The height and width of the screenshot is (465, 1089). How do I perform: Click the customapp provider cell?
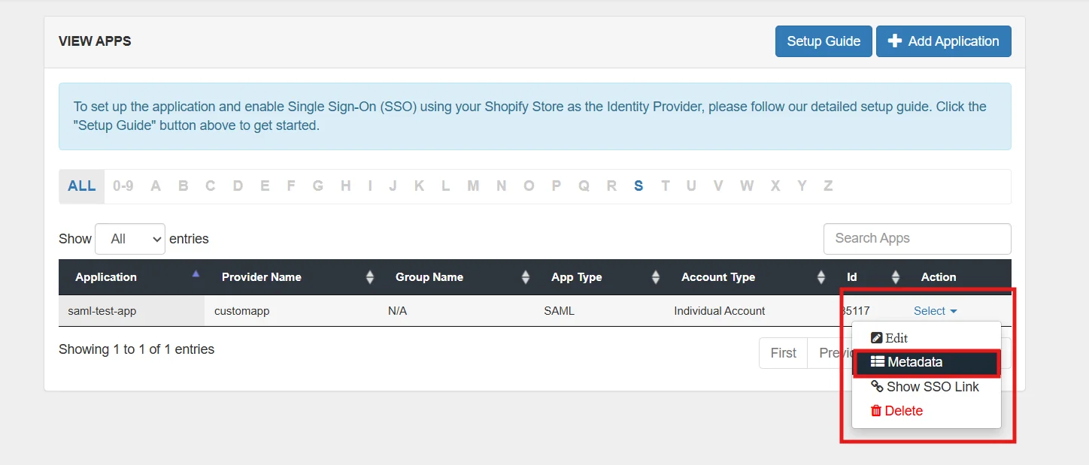(x=291, y=310)
